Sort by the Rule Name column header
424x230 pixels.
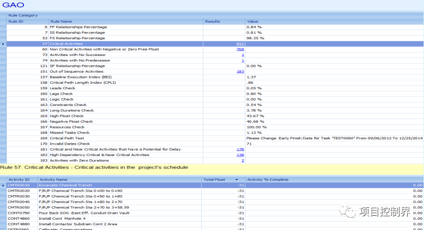tap(126, 22)
